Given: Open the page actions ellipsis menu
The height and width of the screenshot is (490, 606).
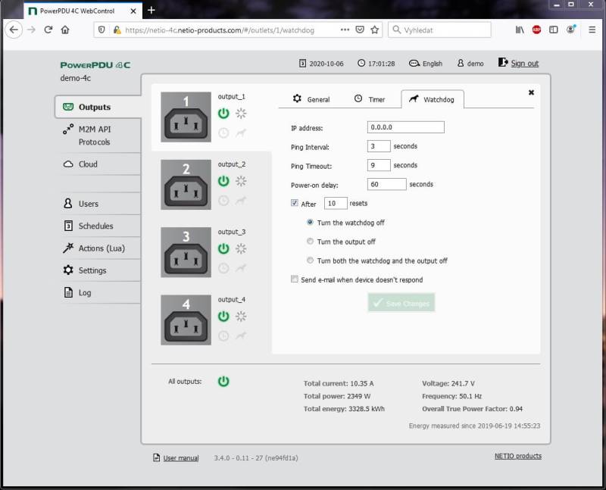Looking at the screenshot, I should point(345,30).
